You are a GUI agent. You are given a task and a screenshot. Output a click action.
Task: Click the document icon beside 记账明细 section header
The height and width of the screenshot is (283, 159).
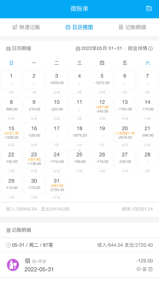pyautogui.click(x=8, y=230)
